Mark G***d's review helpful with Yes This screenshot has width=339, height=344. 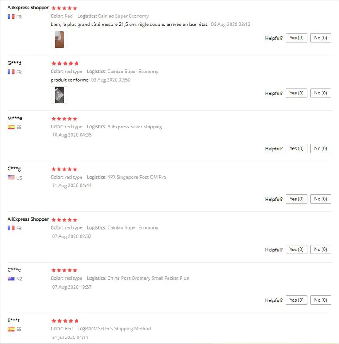tap(296, 93)
